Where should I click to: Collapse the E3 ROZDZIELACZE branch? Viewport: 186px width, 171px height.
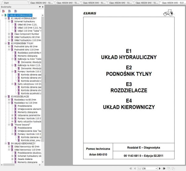(x=6, y=96)
